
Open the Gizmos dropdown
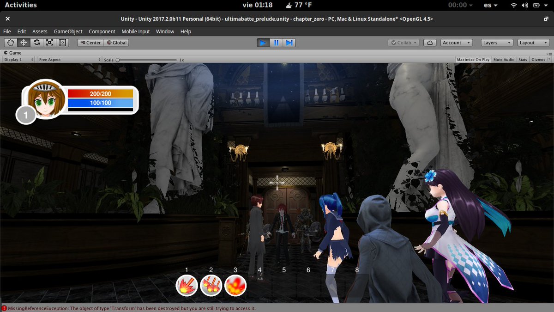[540, 60]
